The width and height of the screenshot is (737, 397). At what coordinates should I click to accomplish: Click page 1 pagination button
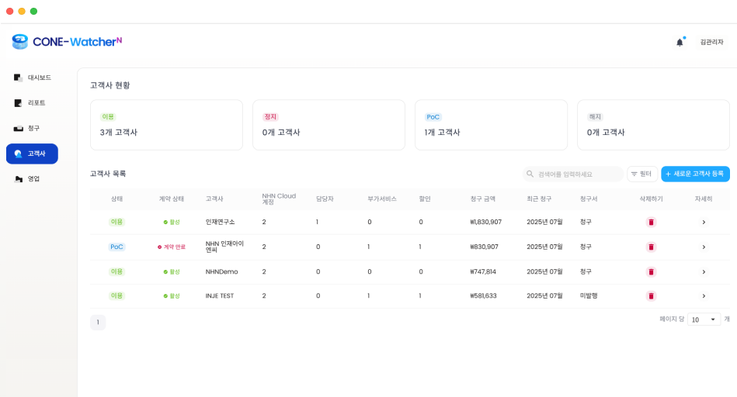pyautogui.click(x=98, y=322)
